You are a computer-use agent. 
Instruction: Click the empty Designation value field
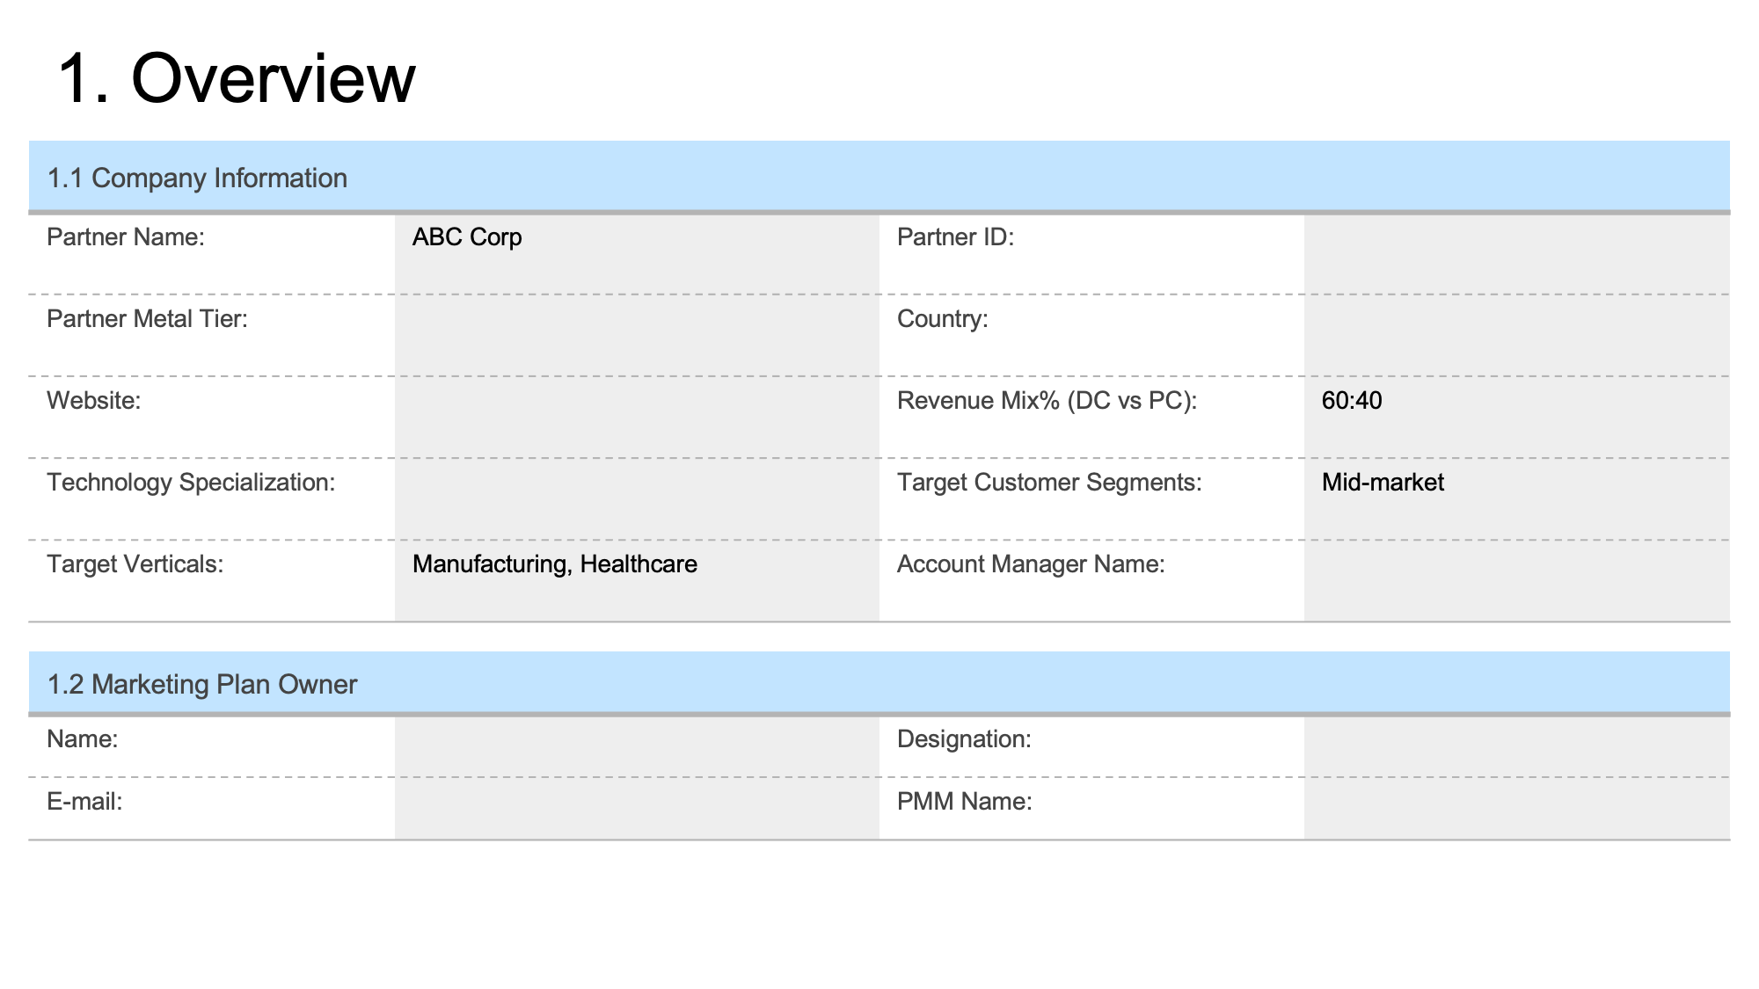[1516, 746]
